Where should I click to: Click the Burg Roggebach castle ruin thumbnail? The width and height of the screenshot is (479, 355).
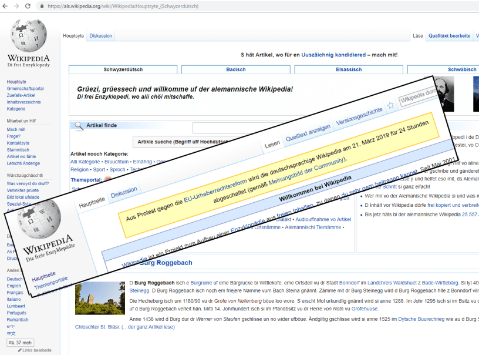(92, 297)
